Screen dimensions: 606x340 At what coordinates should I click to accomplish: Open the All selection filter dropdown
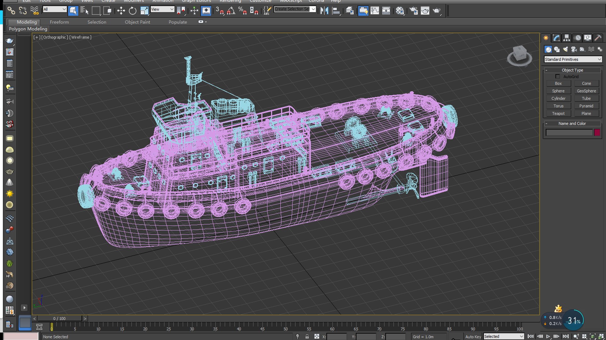pyautogui.click(x=55, y=9)
